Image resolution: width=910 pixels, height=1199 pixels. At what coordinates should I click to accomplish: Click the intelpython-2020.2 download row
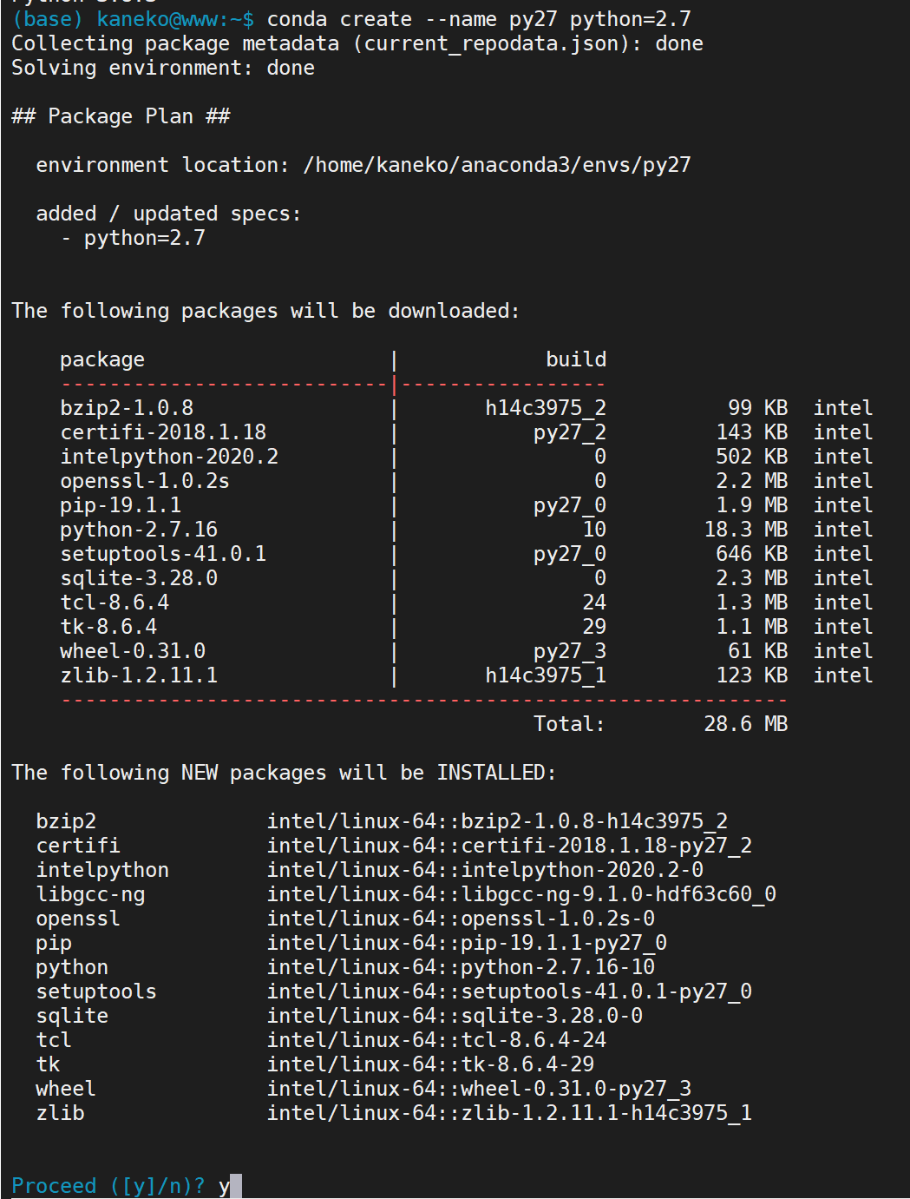click(467, 456)
